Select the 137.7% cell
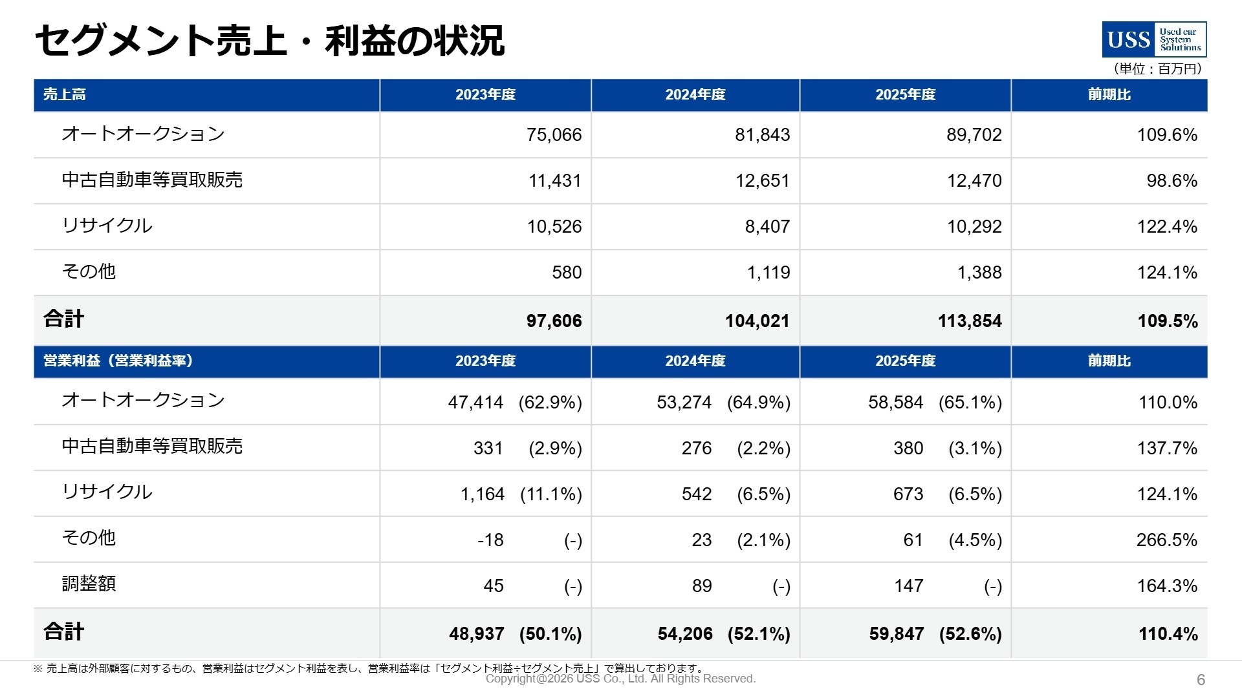1242x698 pixels. (1167, 448)
